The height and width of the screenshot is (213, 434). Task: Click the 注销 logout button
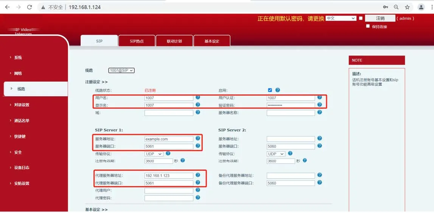click(380, 18)
